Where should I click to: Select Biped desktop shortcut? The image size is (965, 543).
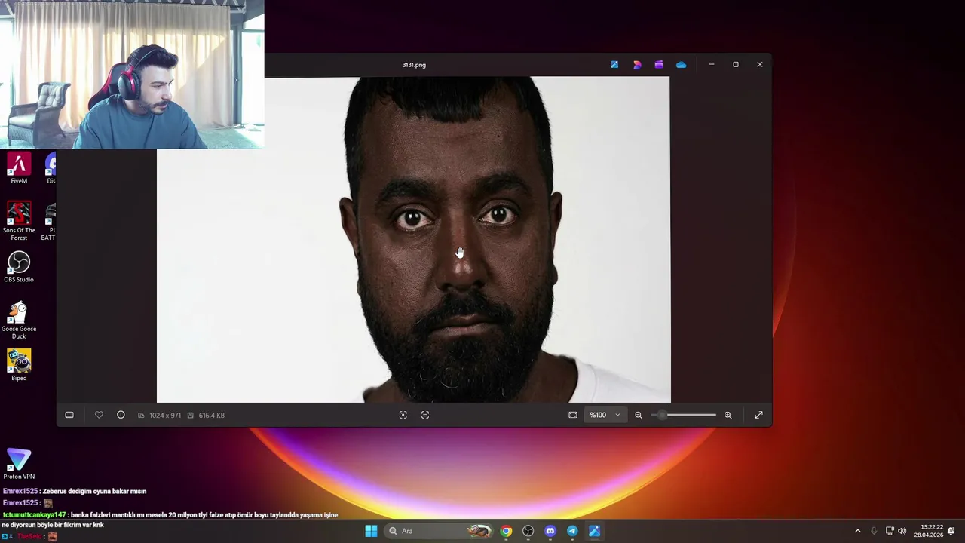pos(19,365)
